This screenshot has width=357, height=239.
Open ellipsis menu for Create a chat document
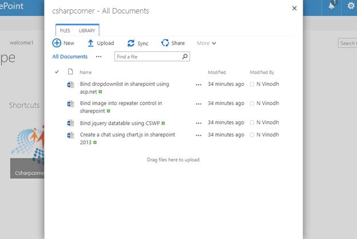point(199,135)
